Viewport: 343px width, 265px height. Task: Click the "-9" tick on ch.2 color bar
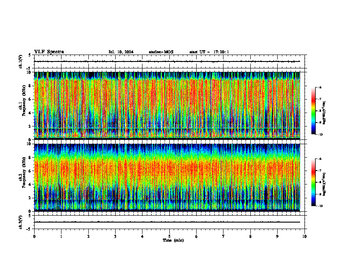[320, 194]
